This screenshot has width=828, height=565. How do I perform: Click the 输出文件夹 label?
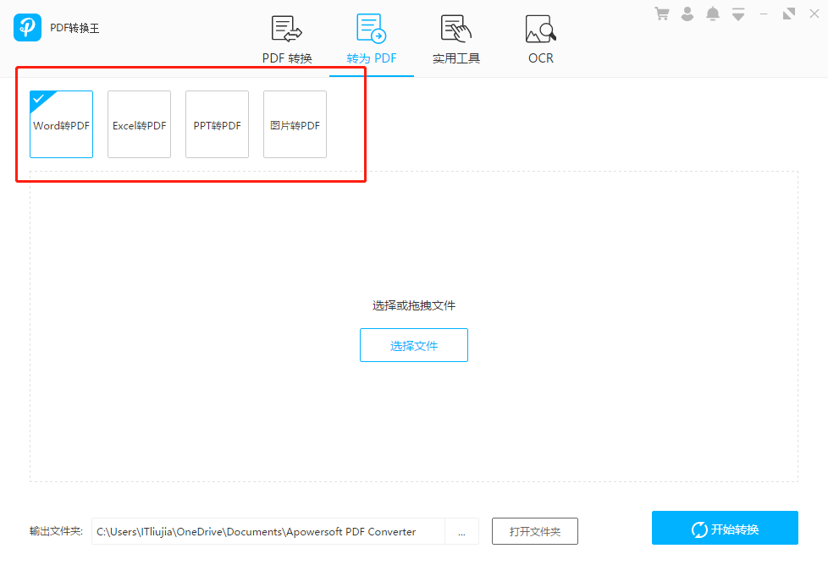56,531
